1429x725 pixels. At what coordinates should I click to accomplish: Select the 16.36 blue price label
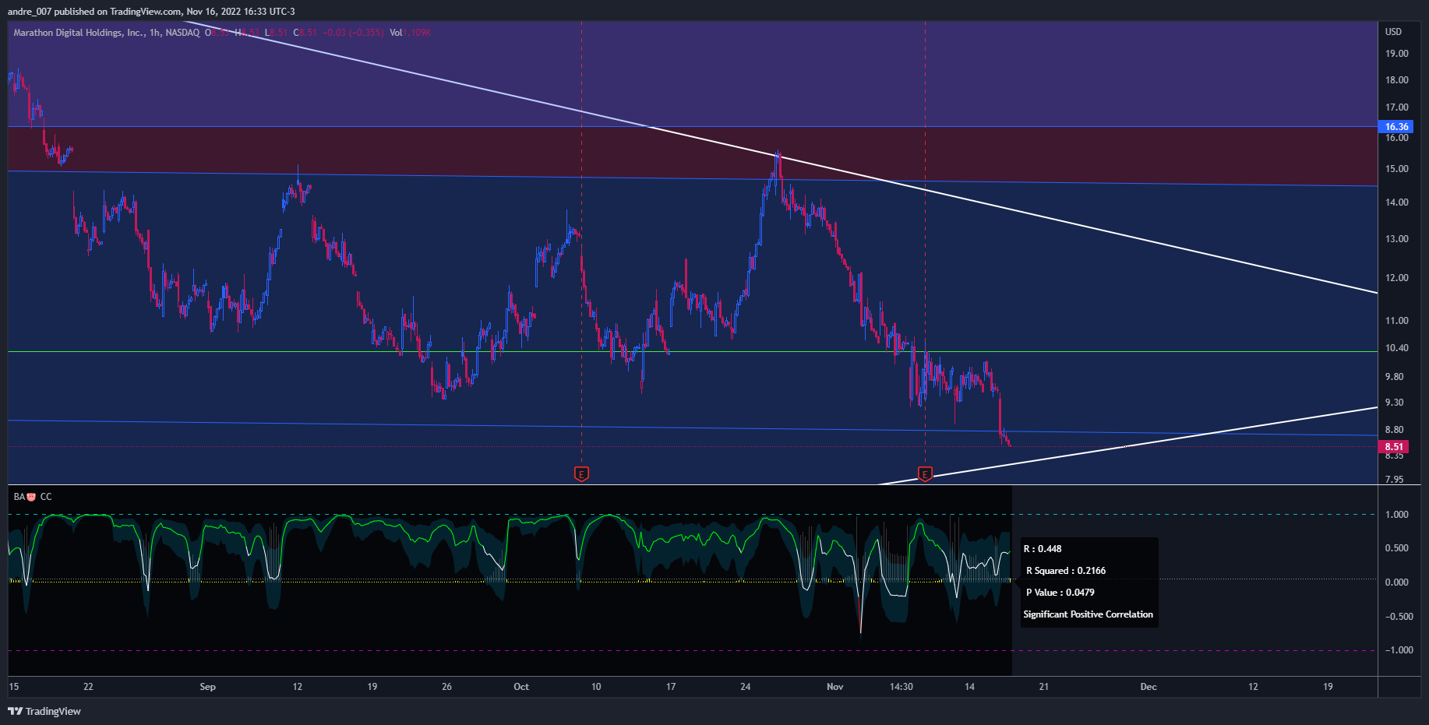coord(1395,127)
